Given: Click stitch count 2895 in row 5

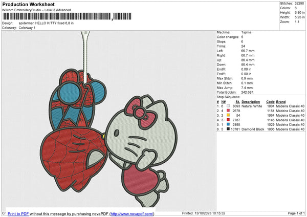Looking at the screenshot, I should coord(236,124).
